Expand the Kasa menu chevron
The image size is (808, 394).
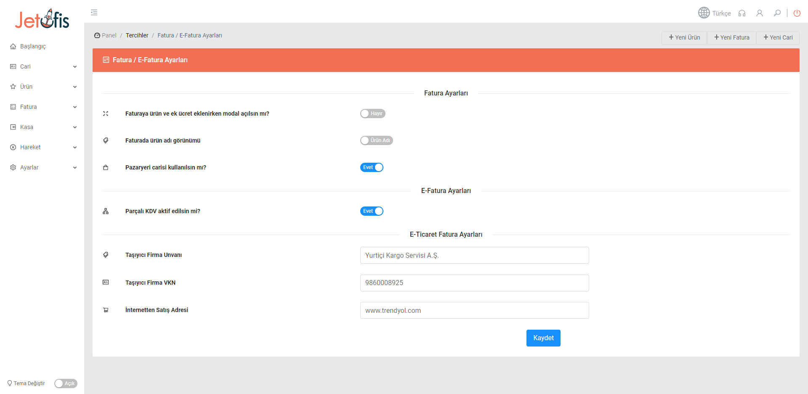click(x=75, y=127)
